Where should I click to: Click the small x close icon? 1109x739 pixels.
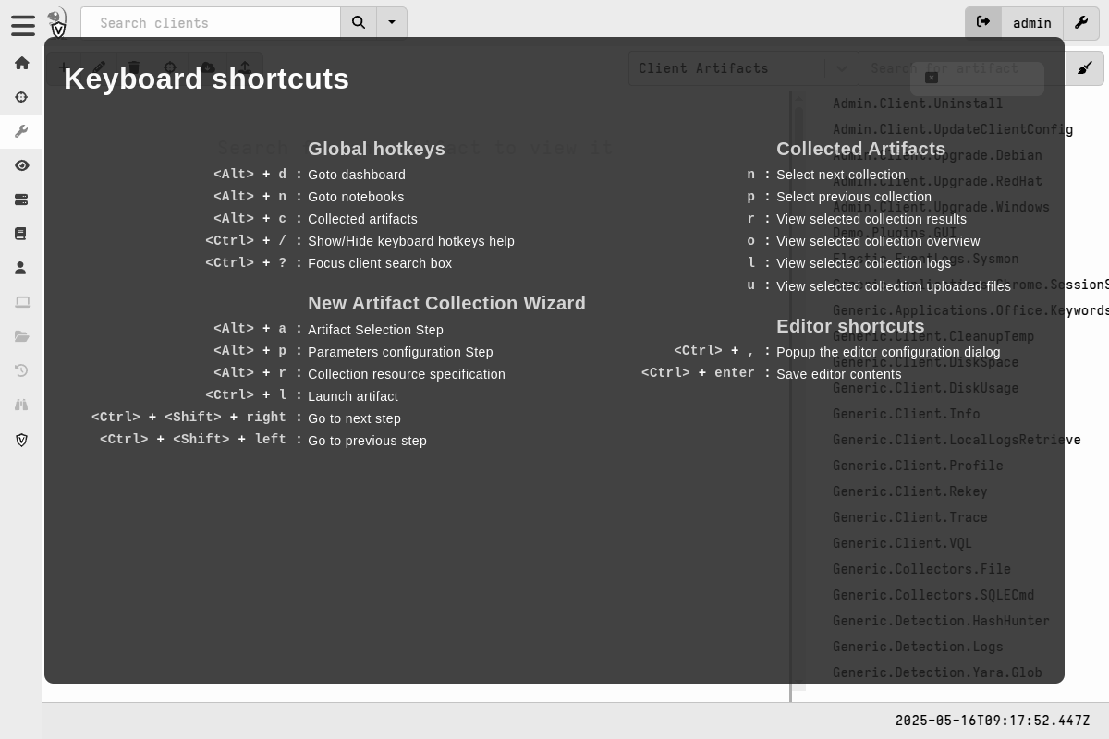[932, 78]
